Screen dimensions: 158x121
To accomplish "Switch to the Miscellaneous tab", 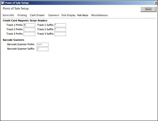I will point(100,15).
